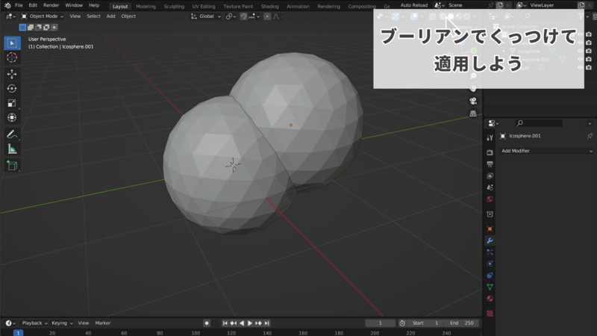Open the Tool properties tab

pyautogui.click(x=490, y=138)
